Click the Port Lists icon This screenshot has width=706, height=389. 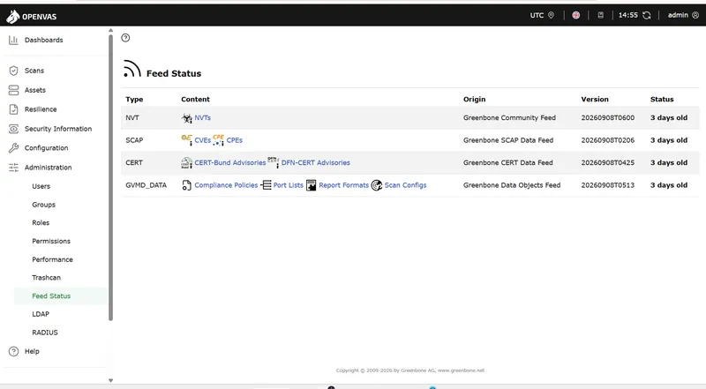click(267, 185)
